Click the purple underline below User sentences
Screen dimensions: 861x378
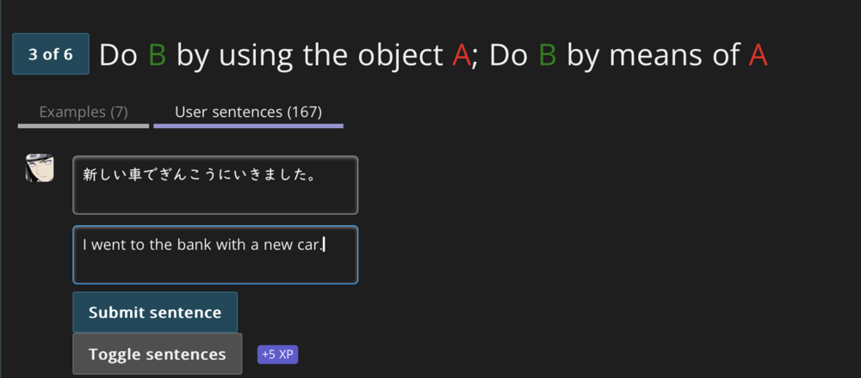click(248, 126)
